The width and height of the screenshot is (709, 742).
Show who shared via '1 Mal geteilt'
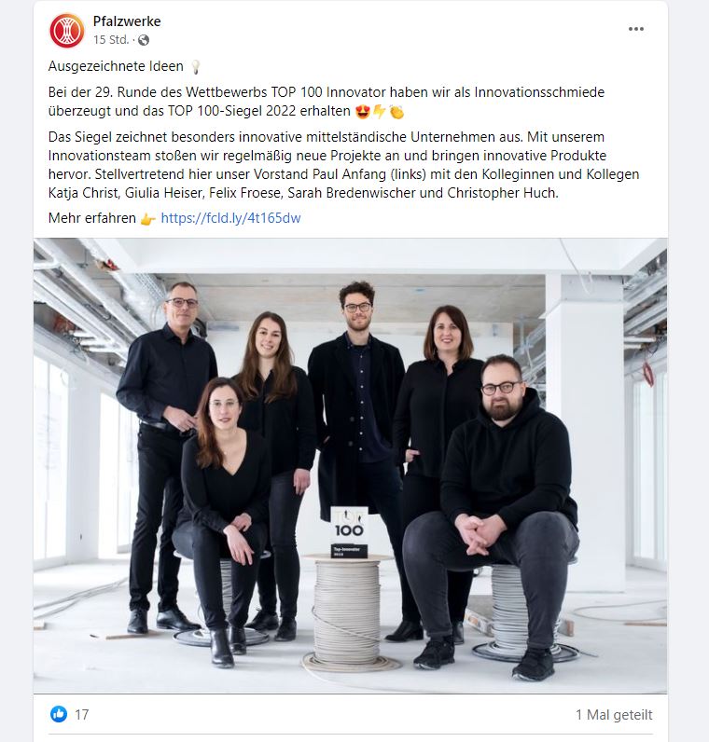614,715
